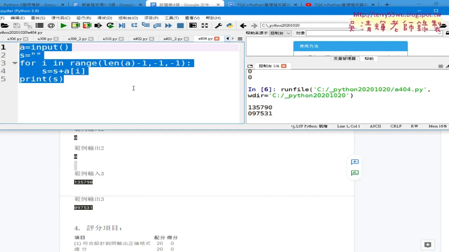
Task: Open browser tab 試題第4類 - Google 文件
Action: [x=185, y=5]
